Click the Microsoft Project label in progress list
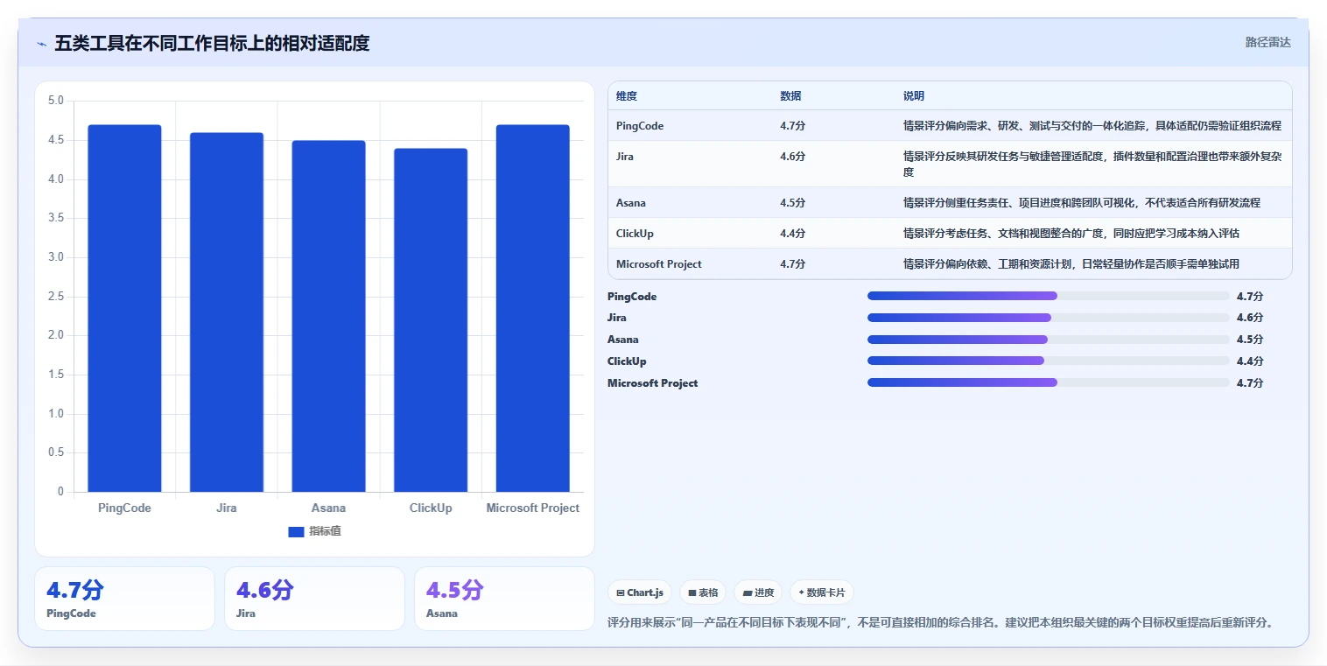The height and width of the screenshot is (666, 1327). [x=653, y=383]
